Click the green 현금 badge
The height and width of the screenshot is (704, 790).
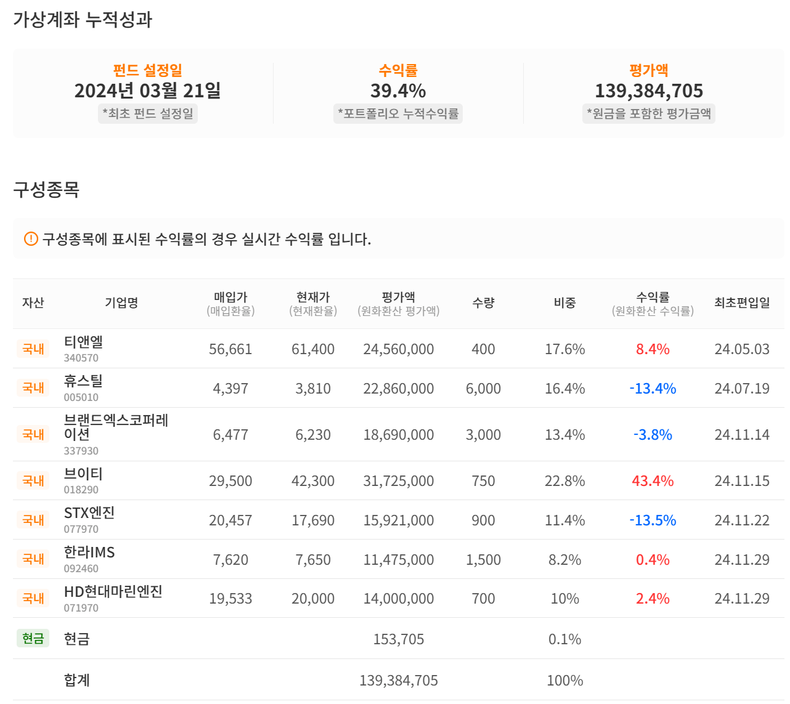(x=33, y=639)
